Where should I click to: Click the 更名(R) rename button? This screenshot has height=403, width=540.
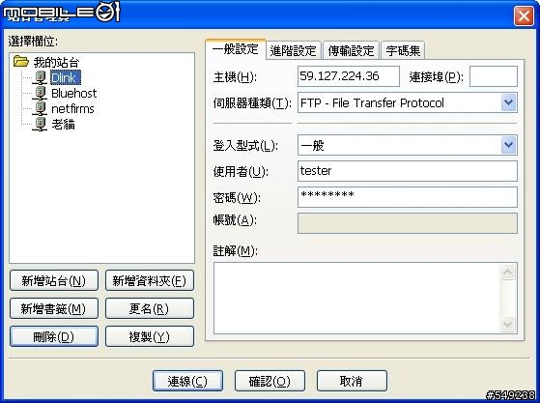pyautogui.click(x=150, y=308)
